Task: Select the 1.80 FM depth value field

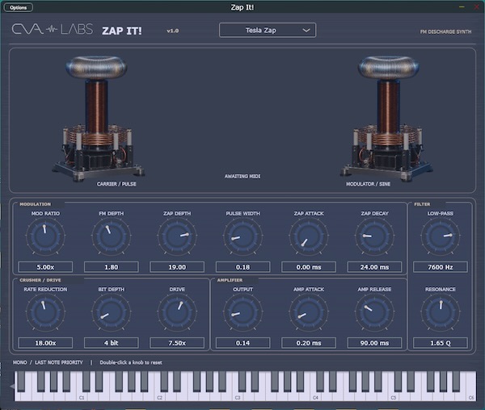Action: point(112,267)
